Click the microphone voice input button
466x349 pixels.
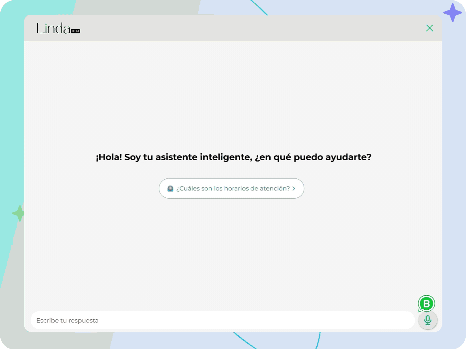click(x=428, y=320)
